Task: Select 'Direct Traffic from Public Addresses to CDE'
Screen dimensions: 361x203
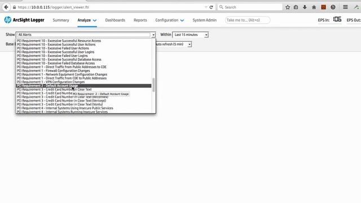Action: (x=84, y=67)
